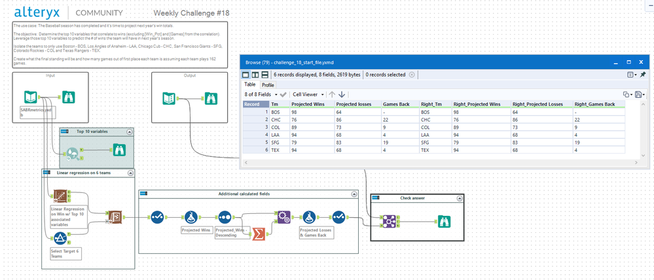Select the Sort tool Projected_Wins Descending
Screen dimensions: 654x280
pos(225,217)
